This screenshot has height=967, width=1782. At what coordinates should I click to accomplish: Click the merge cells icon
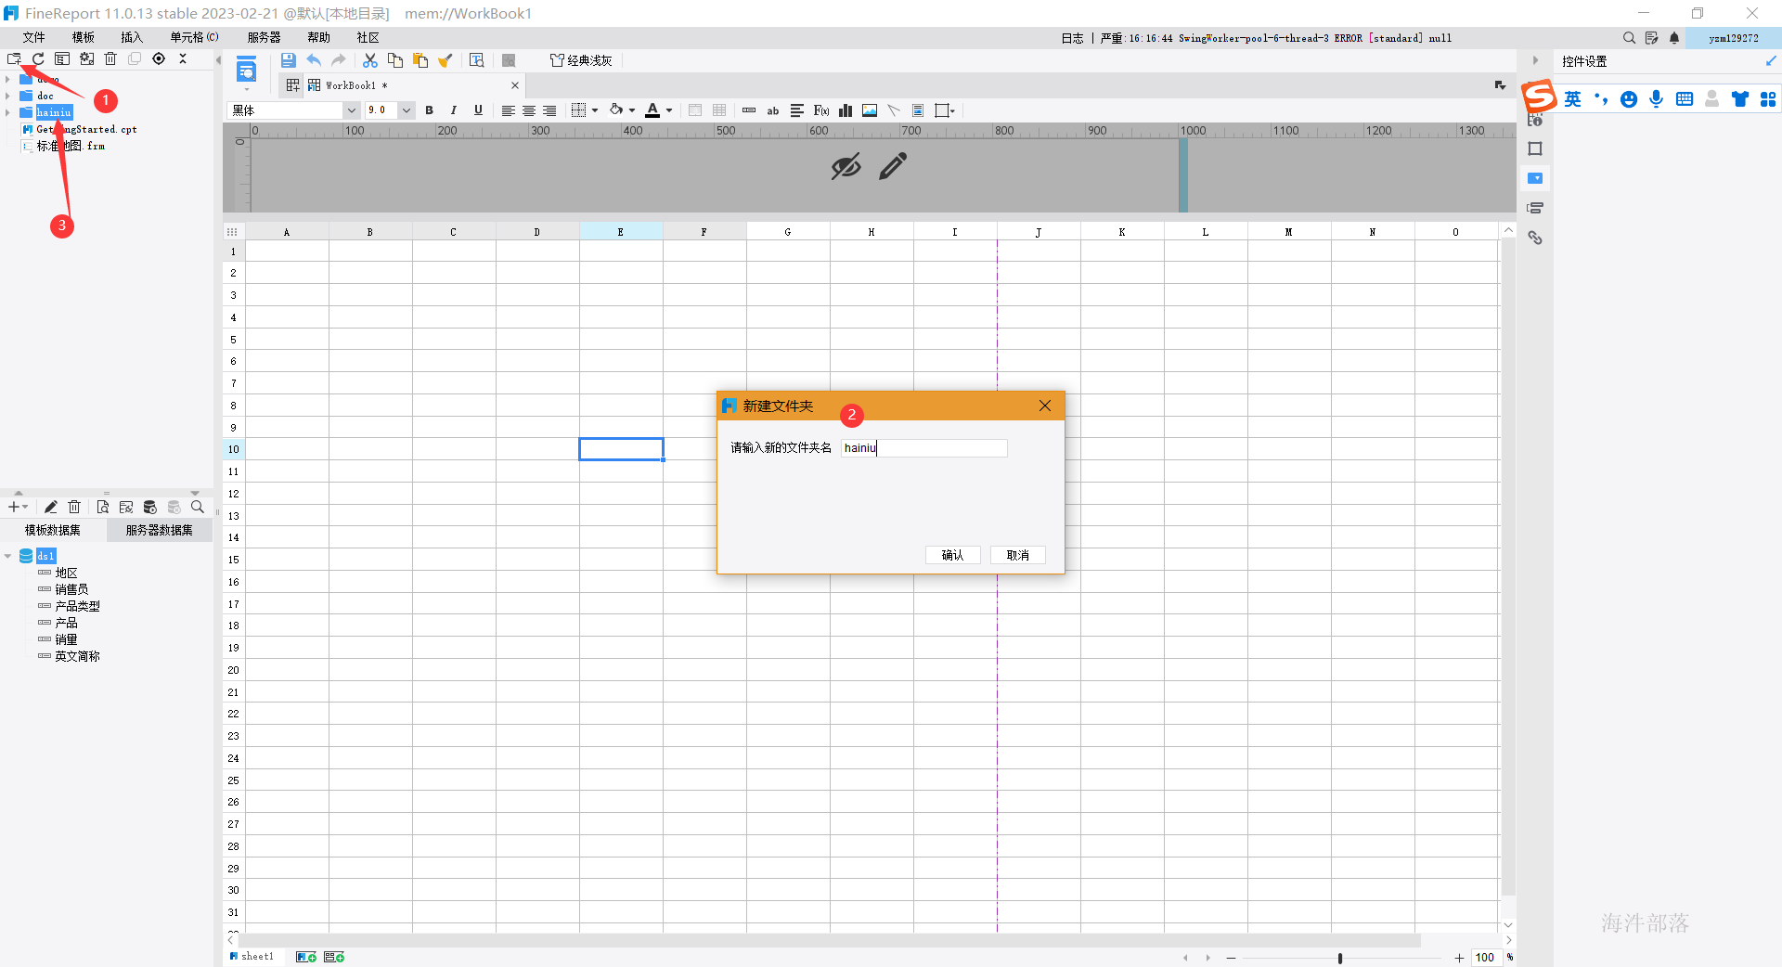(695, 110)
